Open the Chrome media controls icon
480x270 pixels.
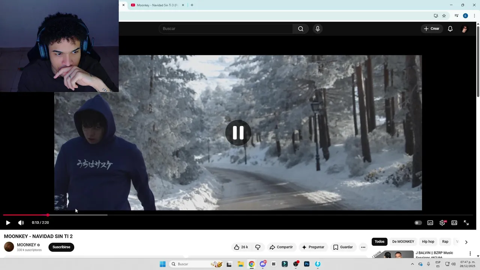(456, 16)
